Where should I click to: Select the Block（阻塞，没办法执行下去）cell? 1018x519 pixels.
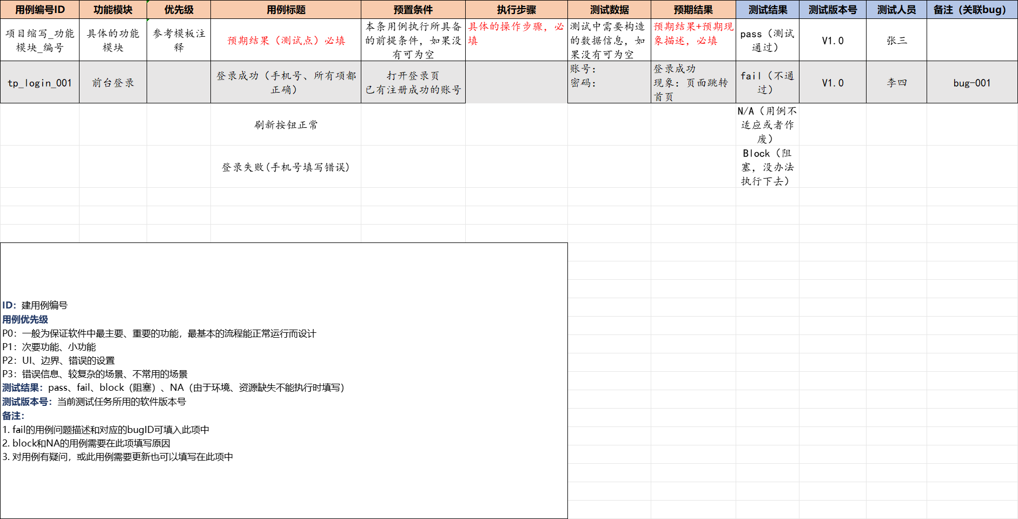(x=768, y=167)
